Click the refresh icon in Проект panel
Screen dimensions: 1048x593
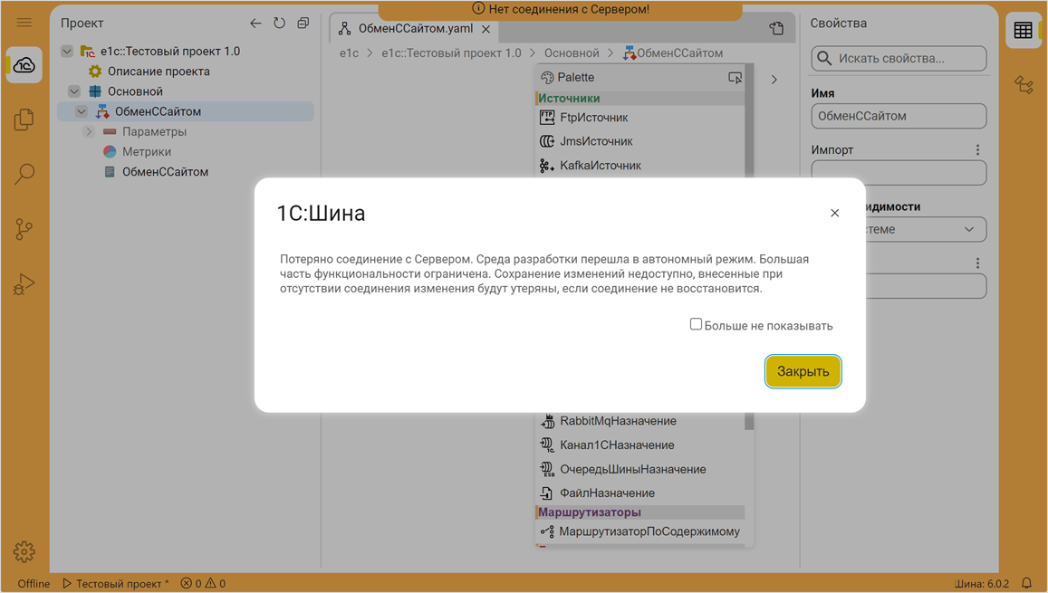pyautogui.click(x=280, y=23)
